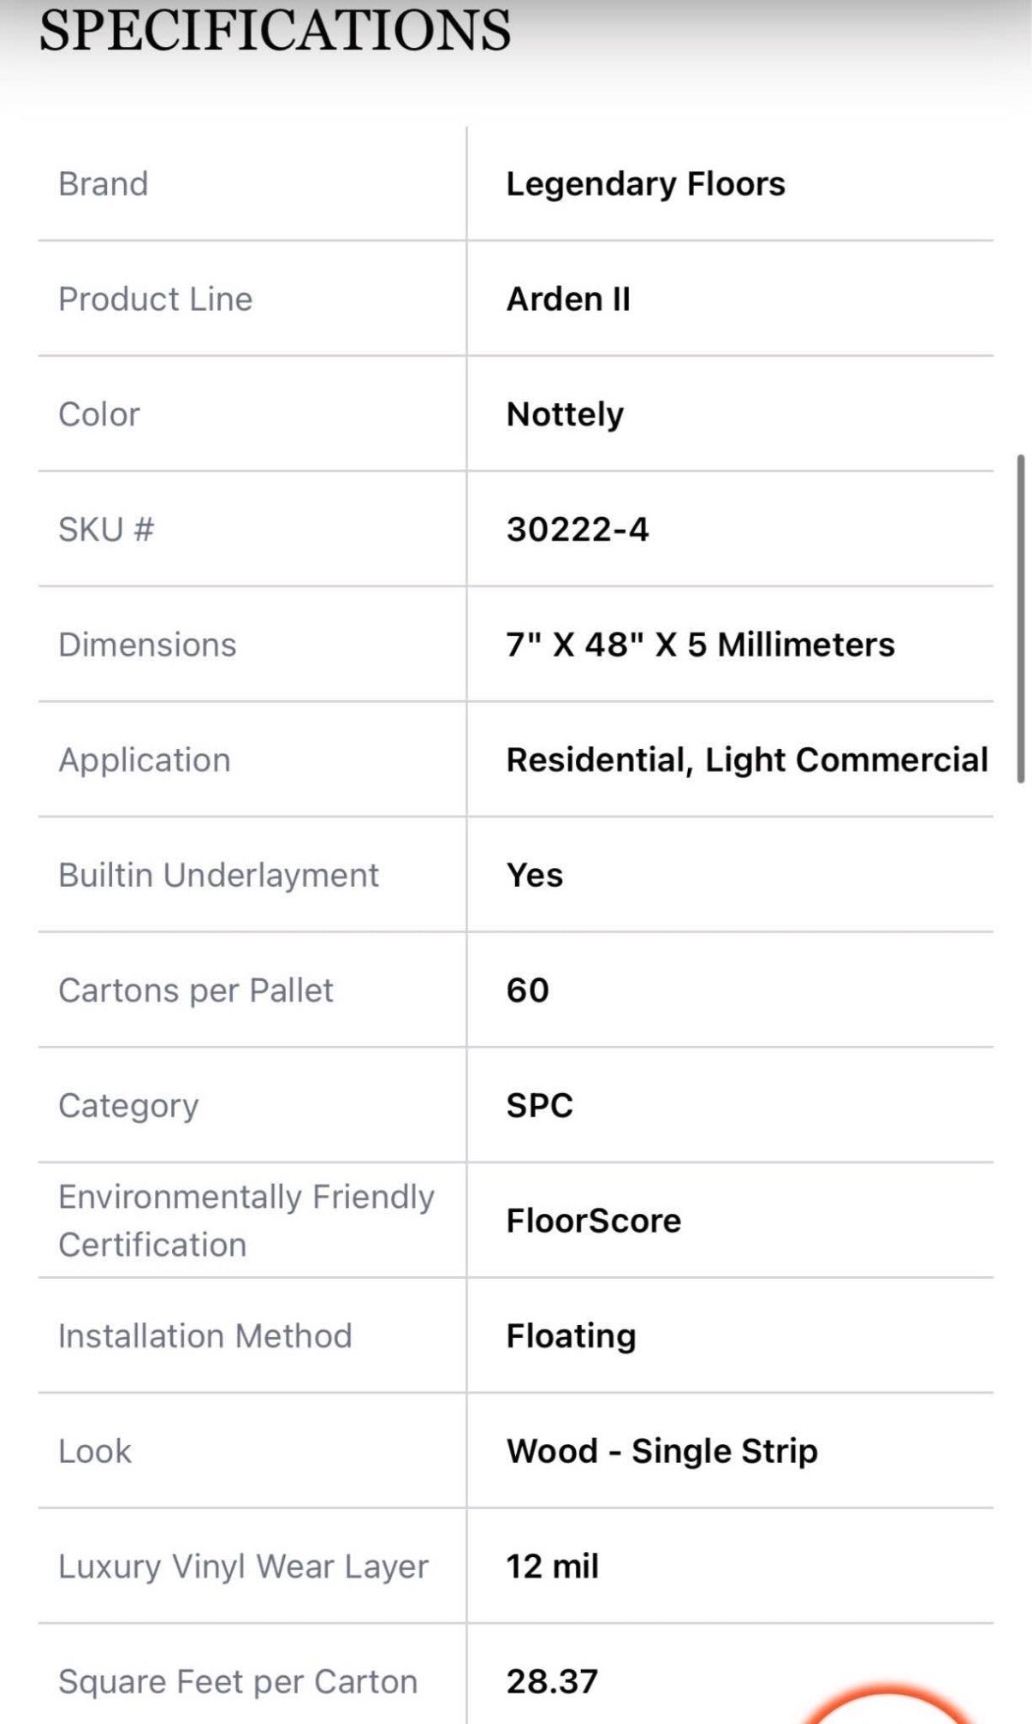Click the Nottely color value
This screenshot has width=1032, height=1724.
coord(565,414)
